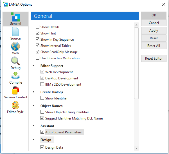The image size is (169, 154).
Task: Select the General category icon
Action: coord(15,17)
